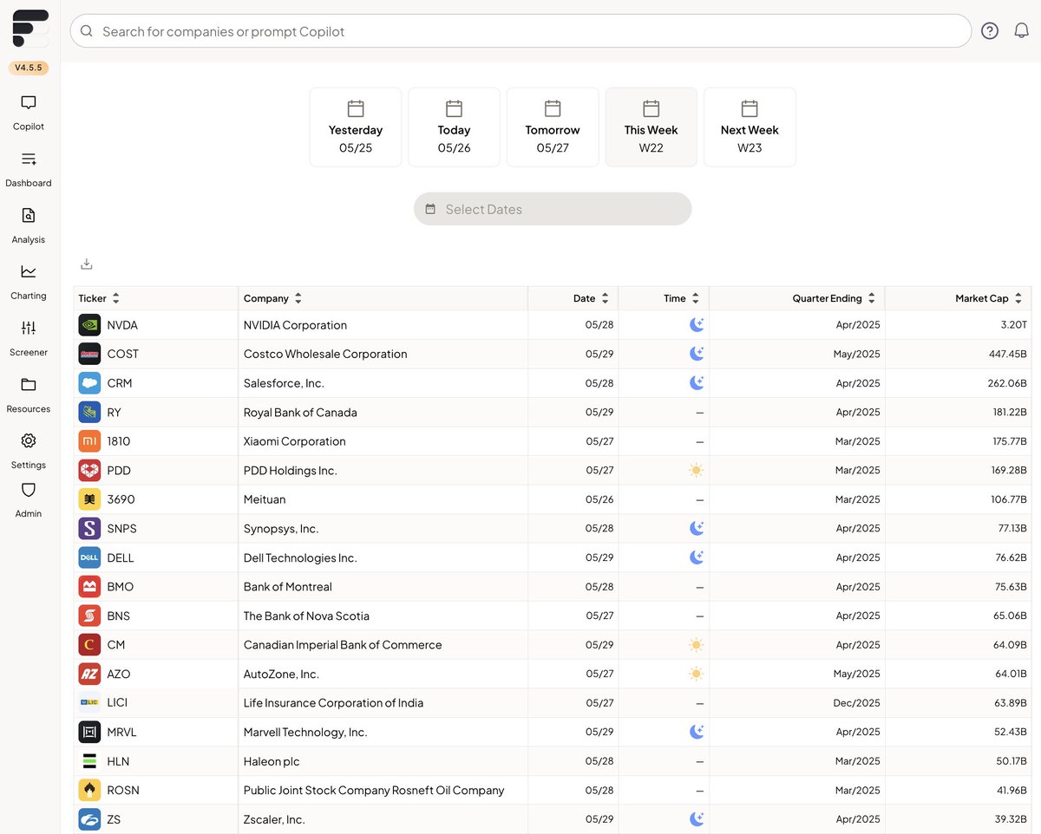Select the Tomorrow 05/27 tab
Screen dimensions: 1041x834
click(553, 127)
